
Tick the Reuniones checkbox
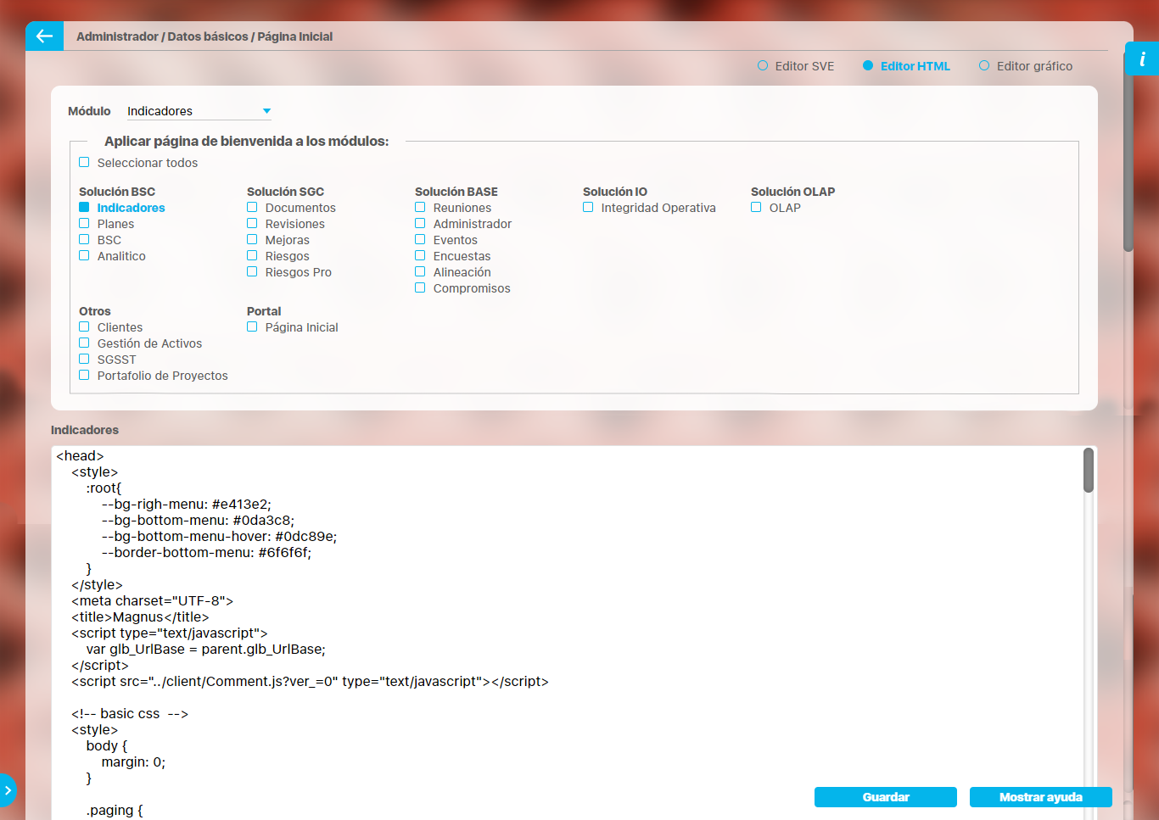[420, 208]
